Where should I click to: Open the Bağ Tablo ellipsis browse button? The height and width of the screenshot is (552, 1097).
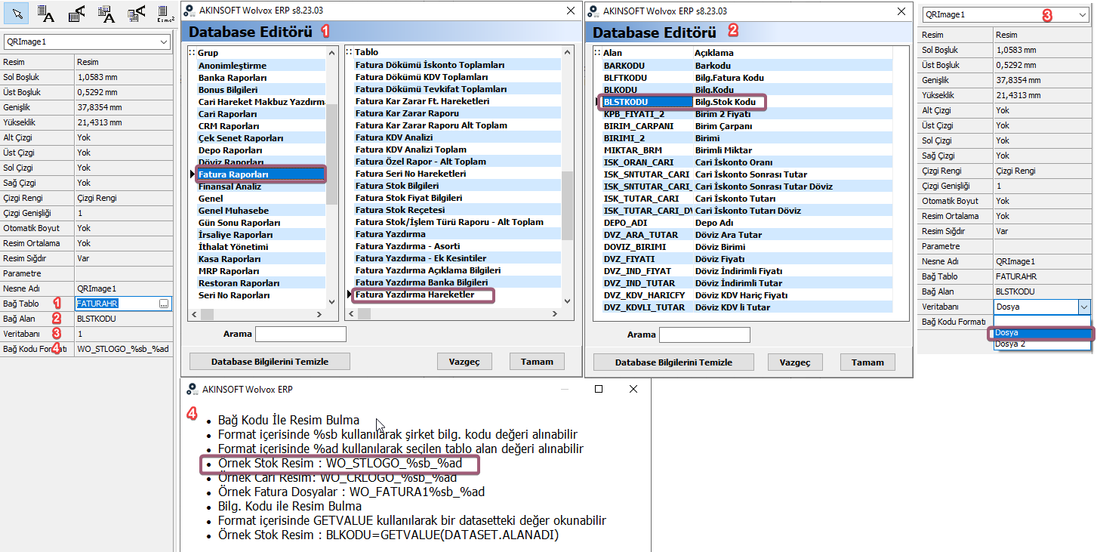[164, 304]
